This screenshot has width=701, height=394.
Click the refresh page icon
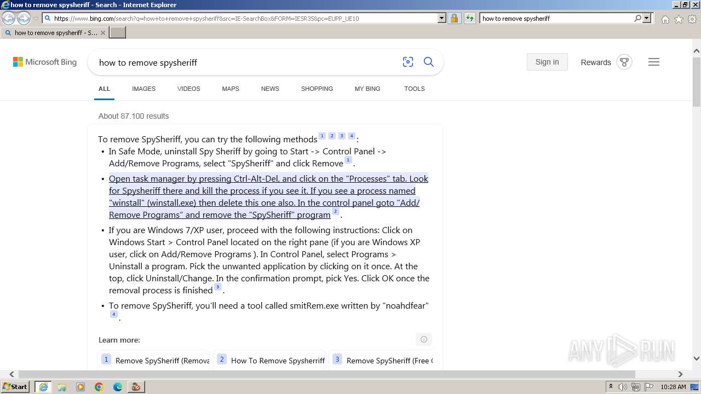470,19
